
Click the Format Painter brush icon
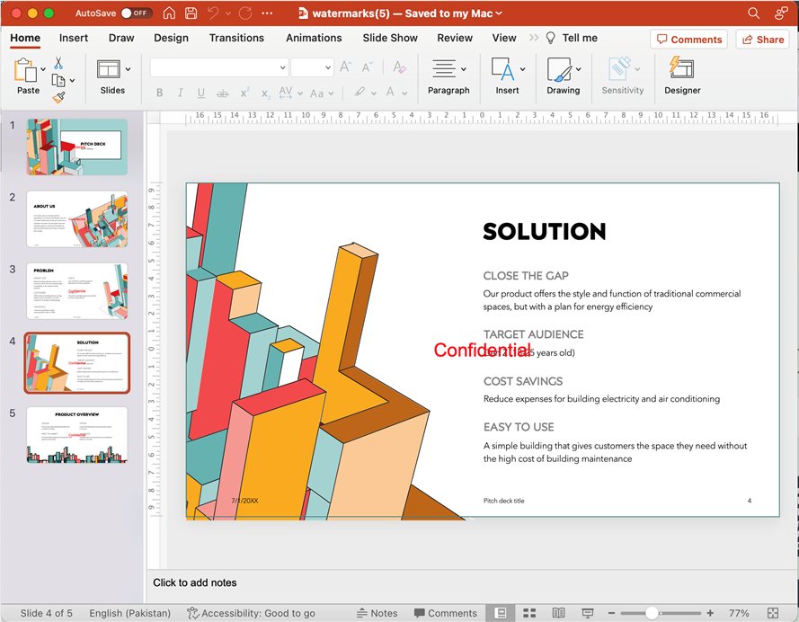point(58,97)
